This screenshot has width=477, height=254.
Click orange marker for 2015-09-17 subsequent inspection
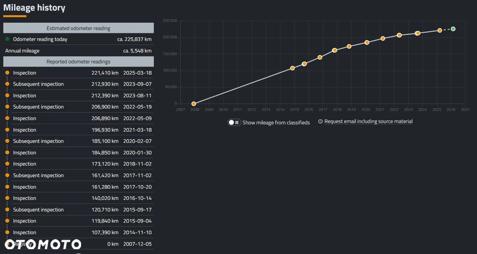[7, 210]
